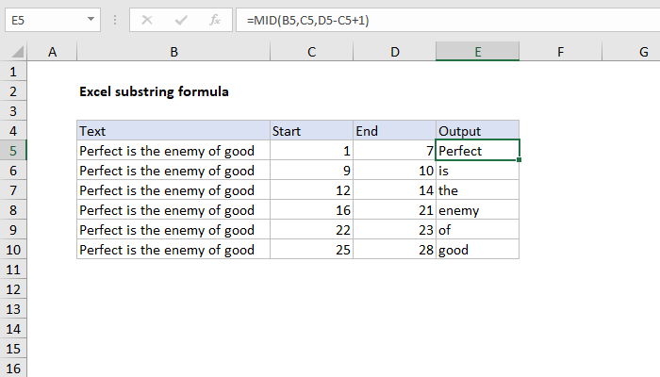This screenshot has width=660, height=377.
Task: Select row 15 header
Action: (x=13, y=349)
